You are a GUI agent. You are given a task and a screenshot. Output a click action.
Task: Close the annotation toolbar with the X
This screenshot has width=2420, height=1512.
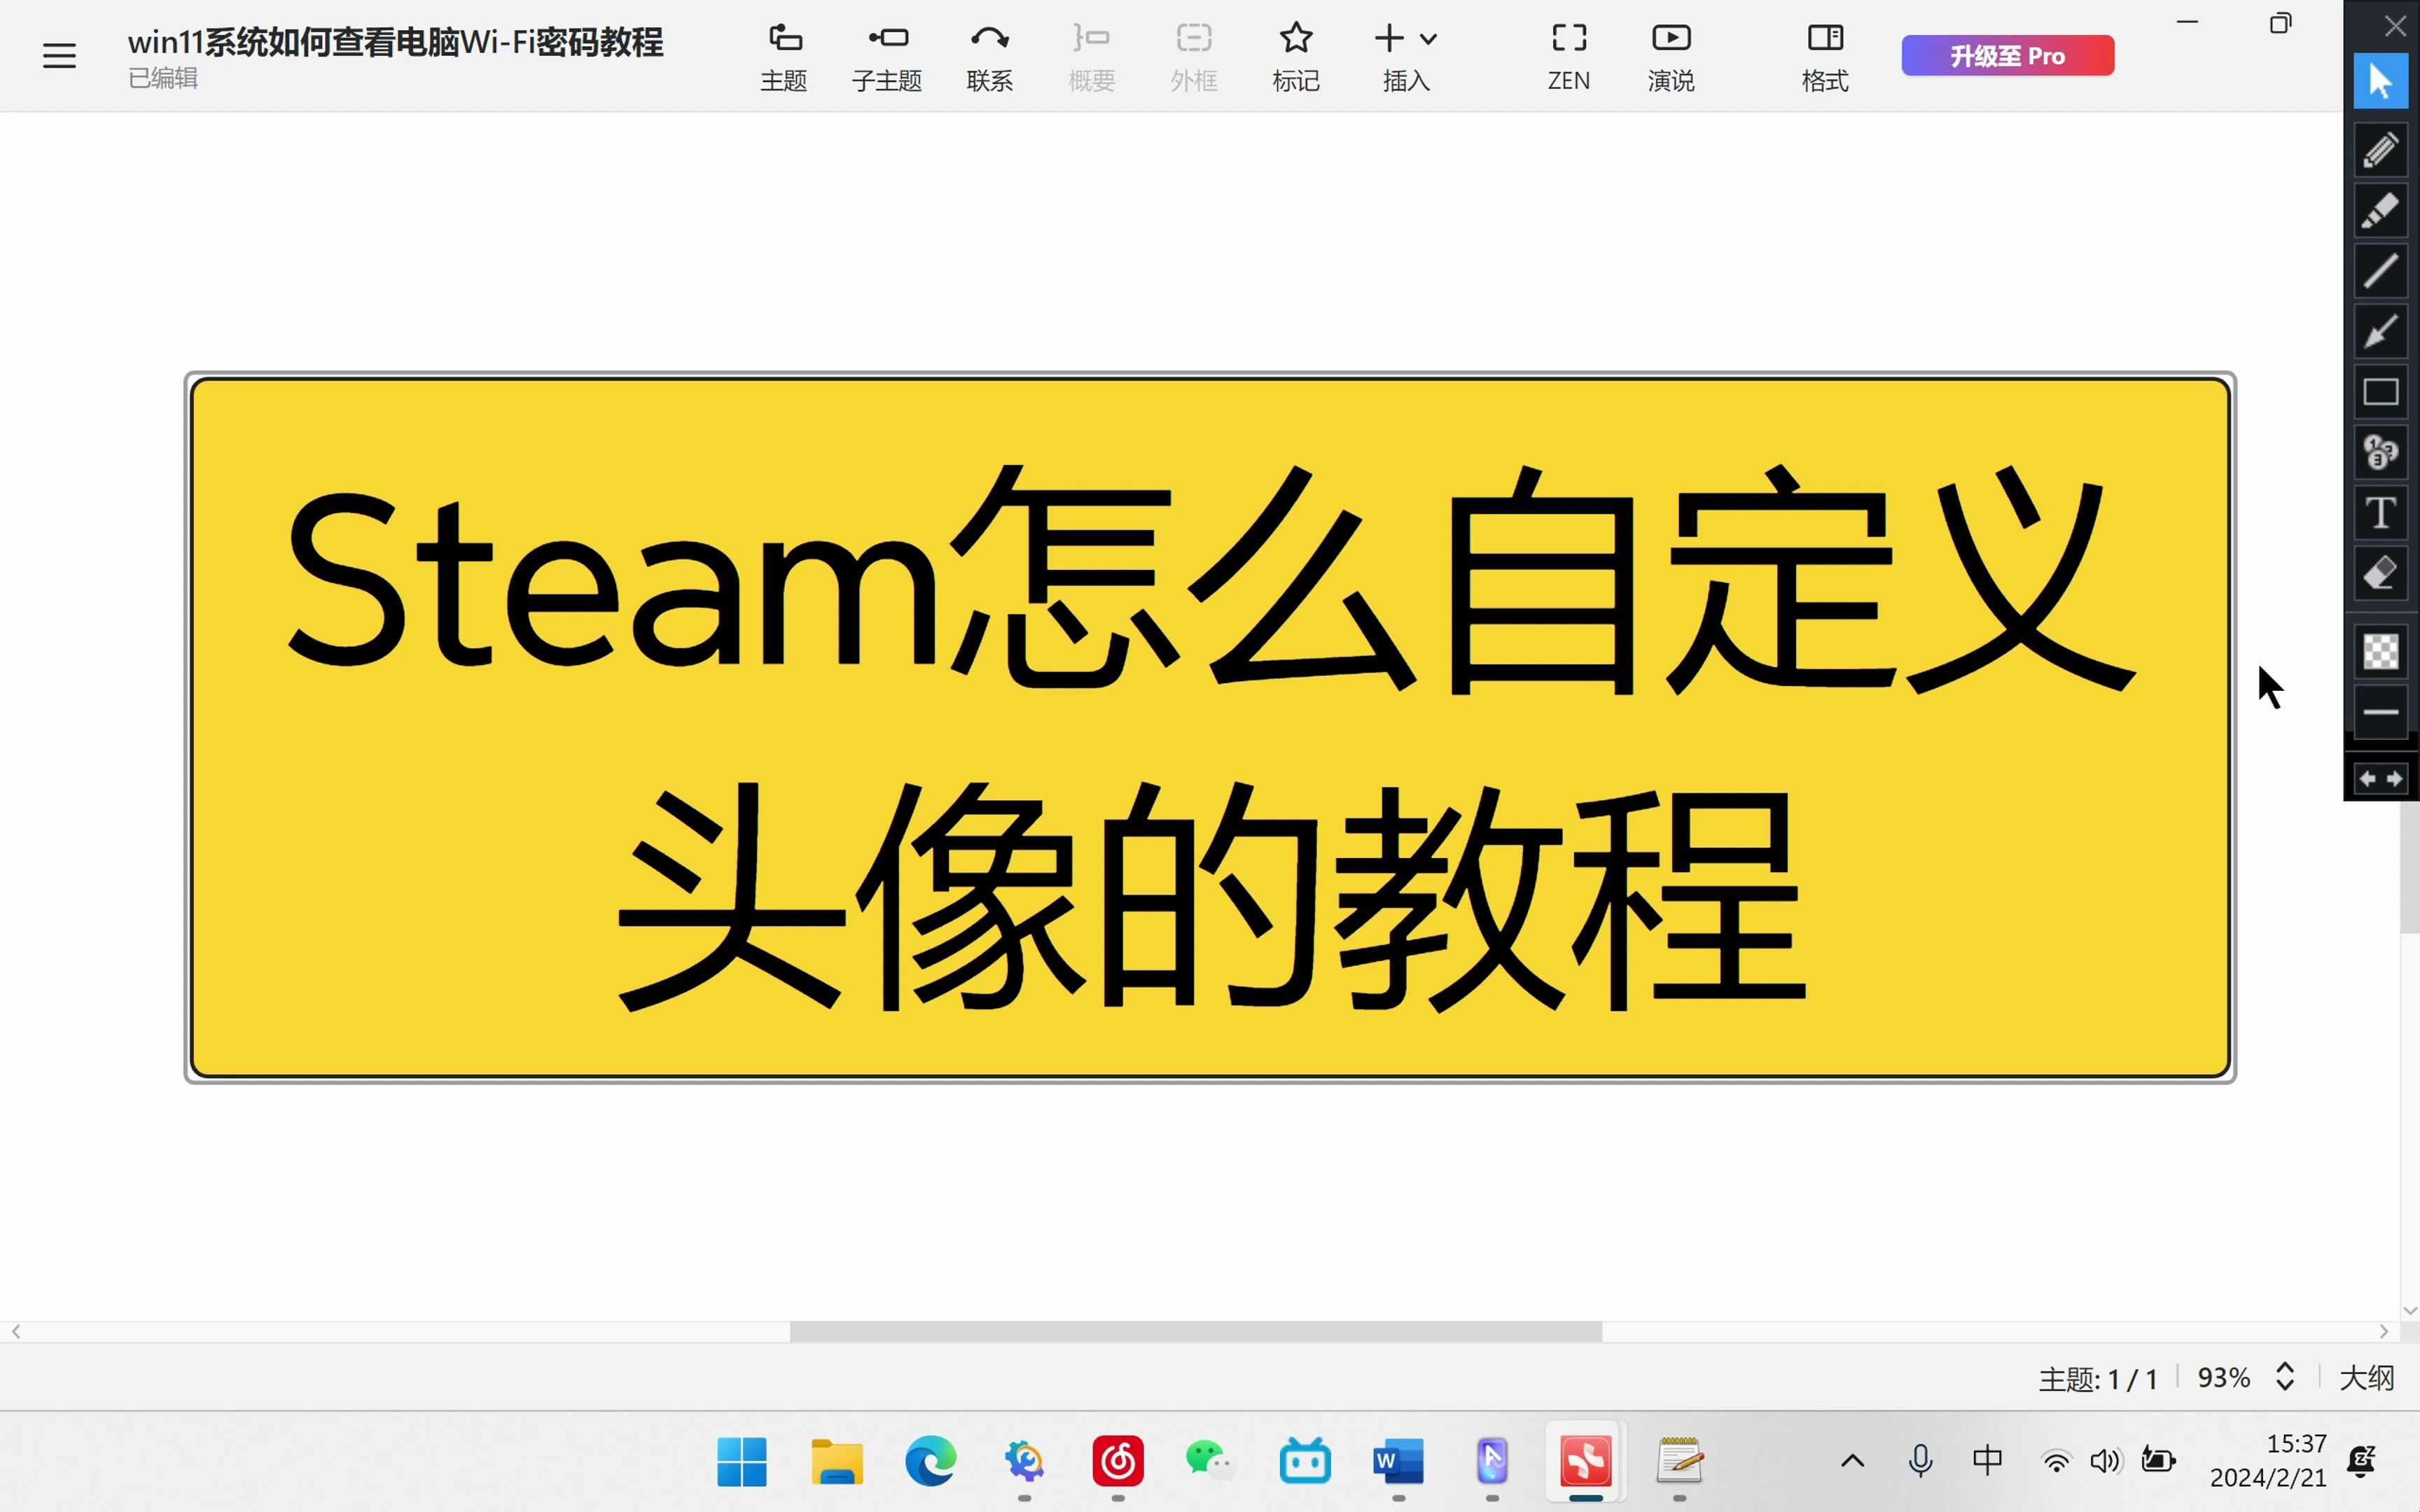coord(2395,26)
